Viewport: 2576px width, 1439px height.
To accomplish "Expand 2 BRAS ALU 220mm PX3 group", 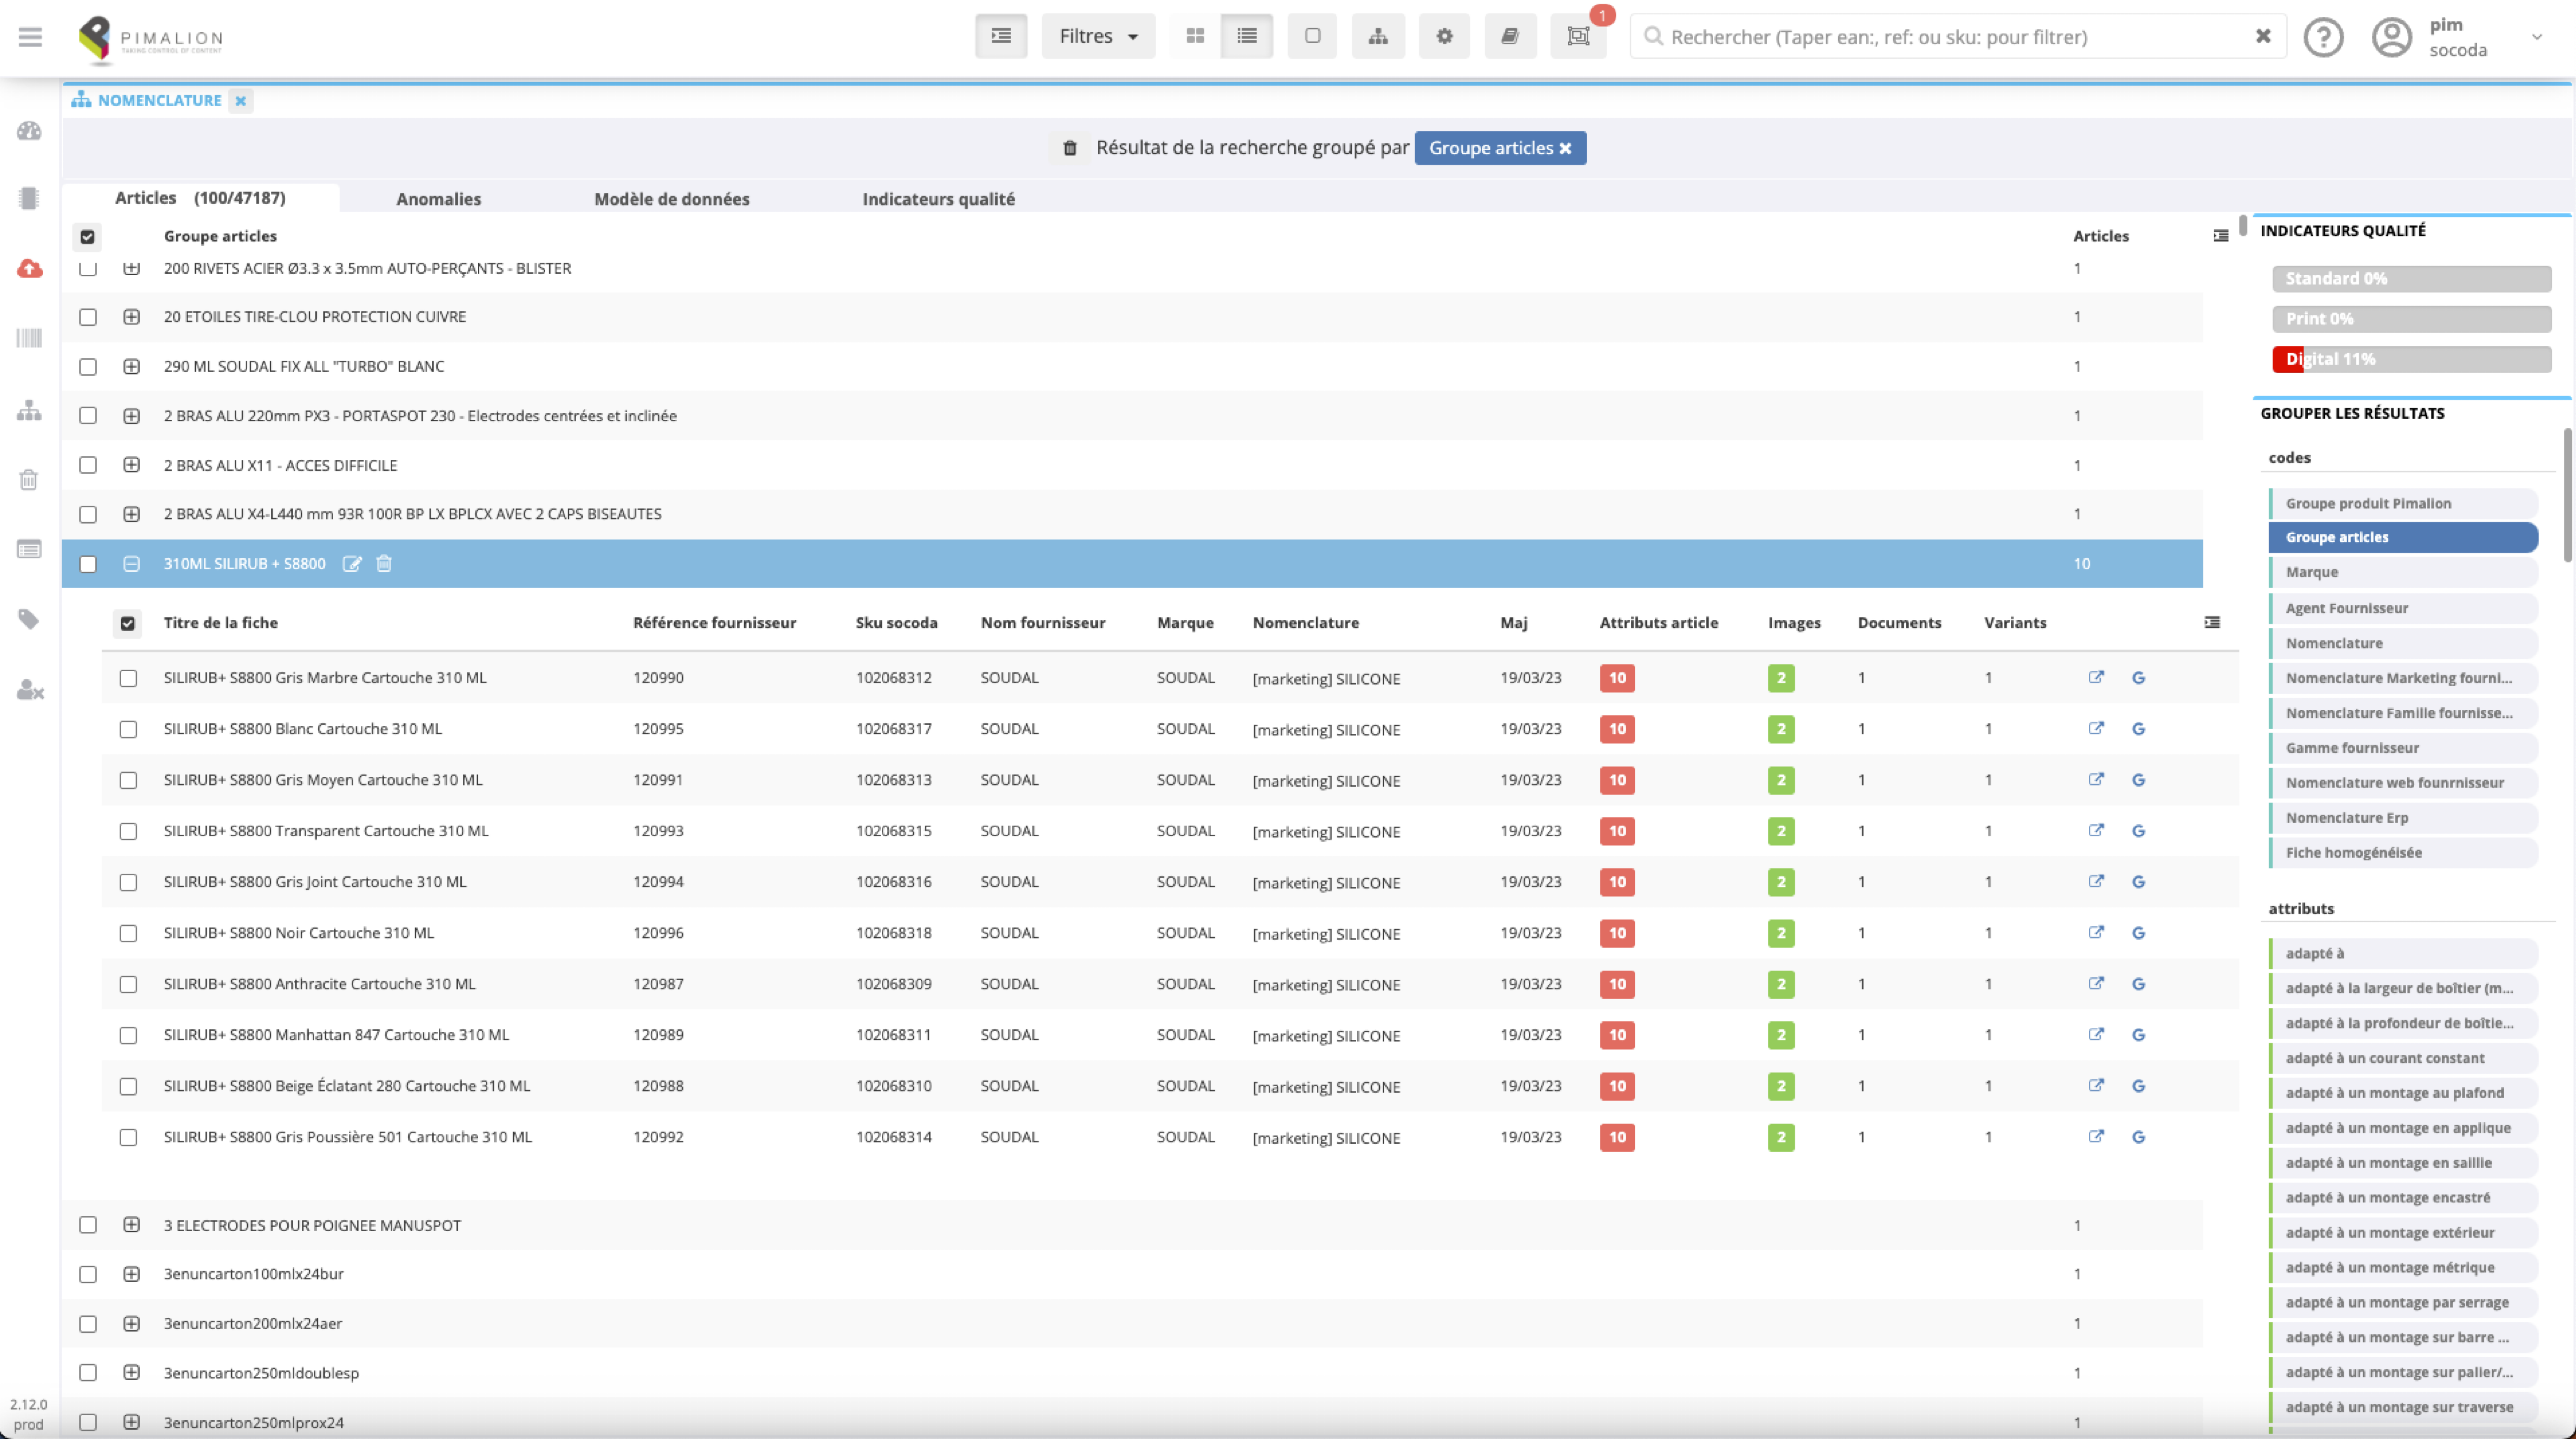I will click(131, 416).
